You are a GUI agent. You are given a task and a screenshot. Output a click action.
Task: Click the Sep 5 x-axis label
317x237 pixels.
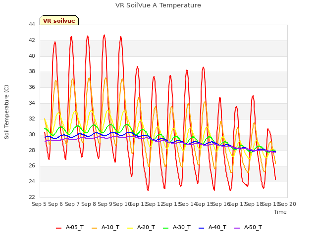39,204
